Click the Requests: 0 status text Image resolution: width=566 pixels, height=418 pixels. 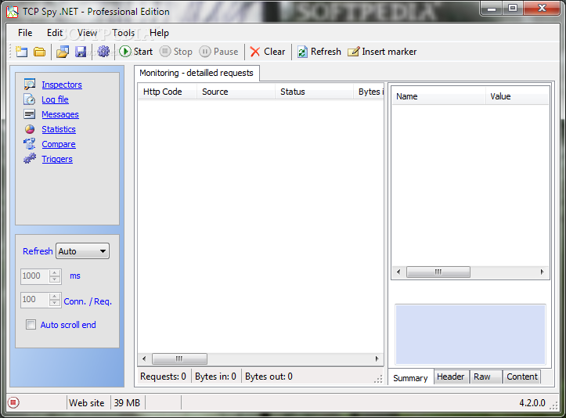pyautogui.click(x=163, y=377)
